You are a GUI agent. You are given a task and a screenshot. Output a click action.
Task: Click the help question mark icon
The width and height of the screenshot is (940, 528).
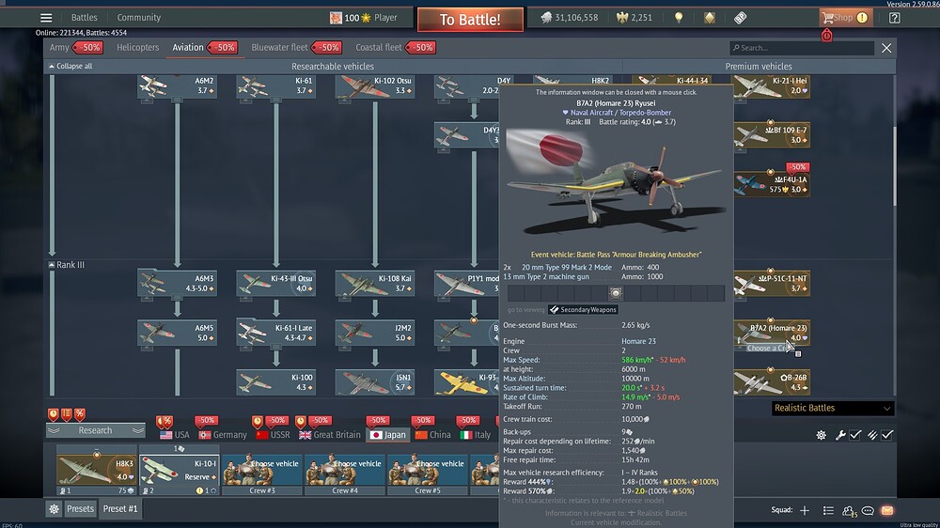coord(895,17)
